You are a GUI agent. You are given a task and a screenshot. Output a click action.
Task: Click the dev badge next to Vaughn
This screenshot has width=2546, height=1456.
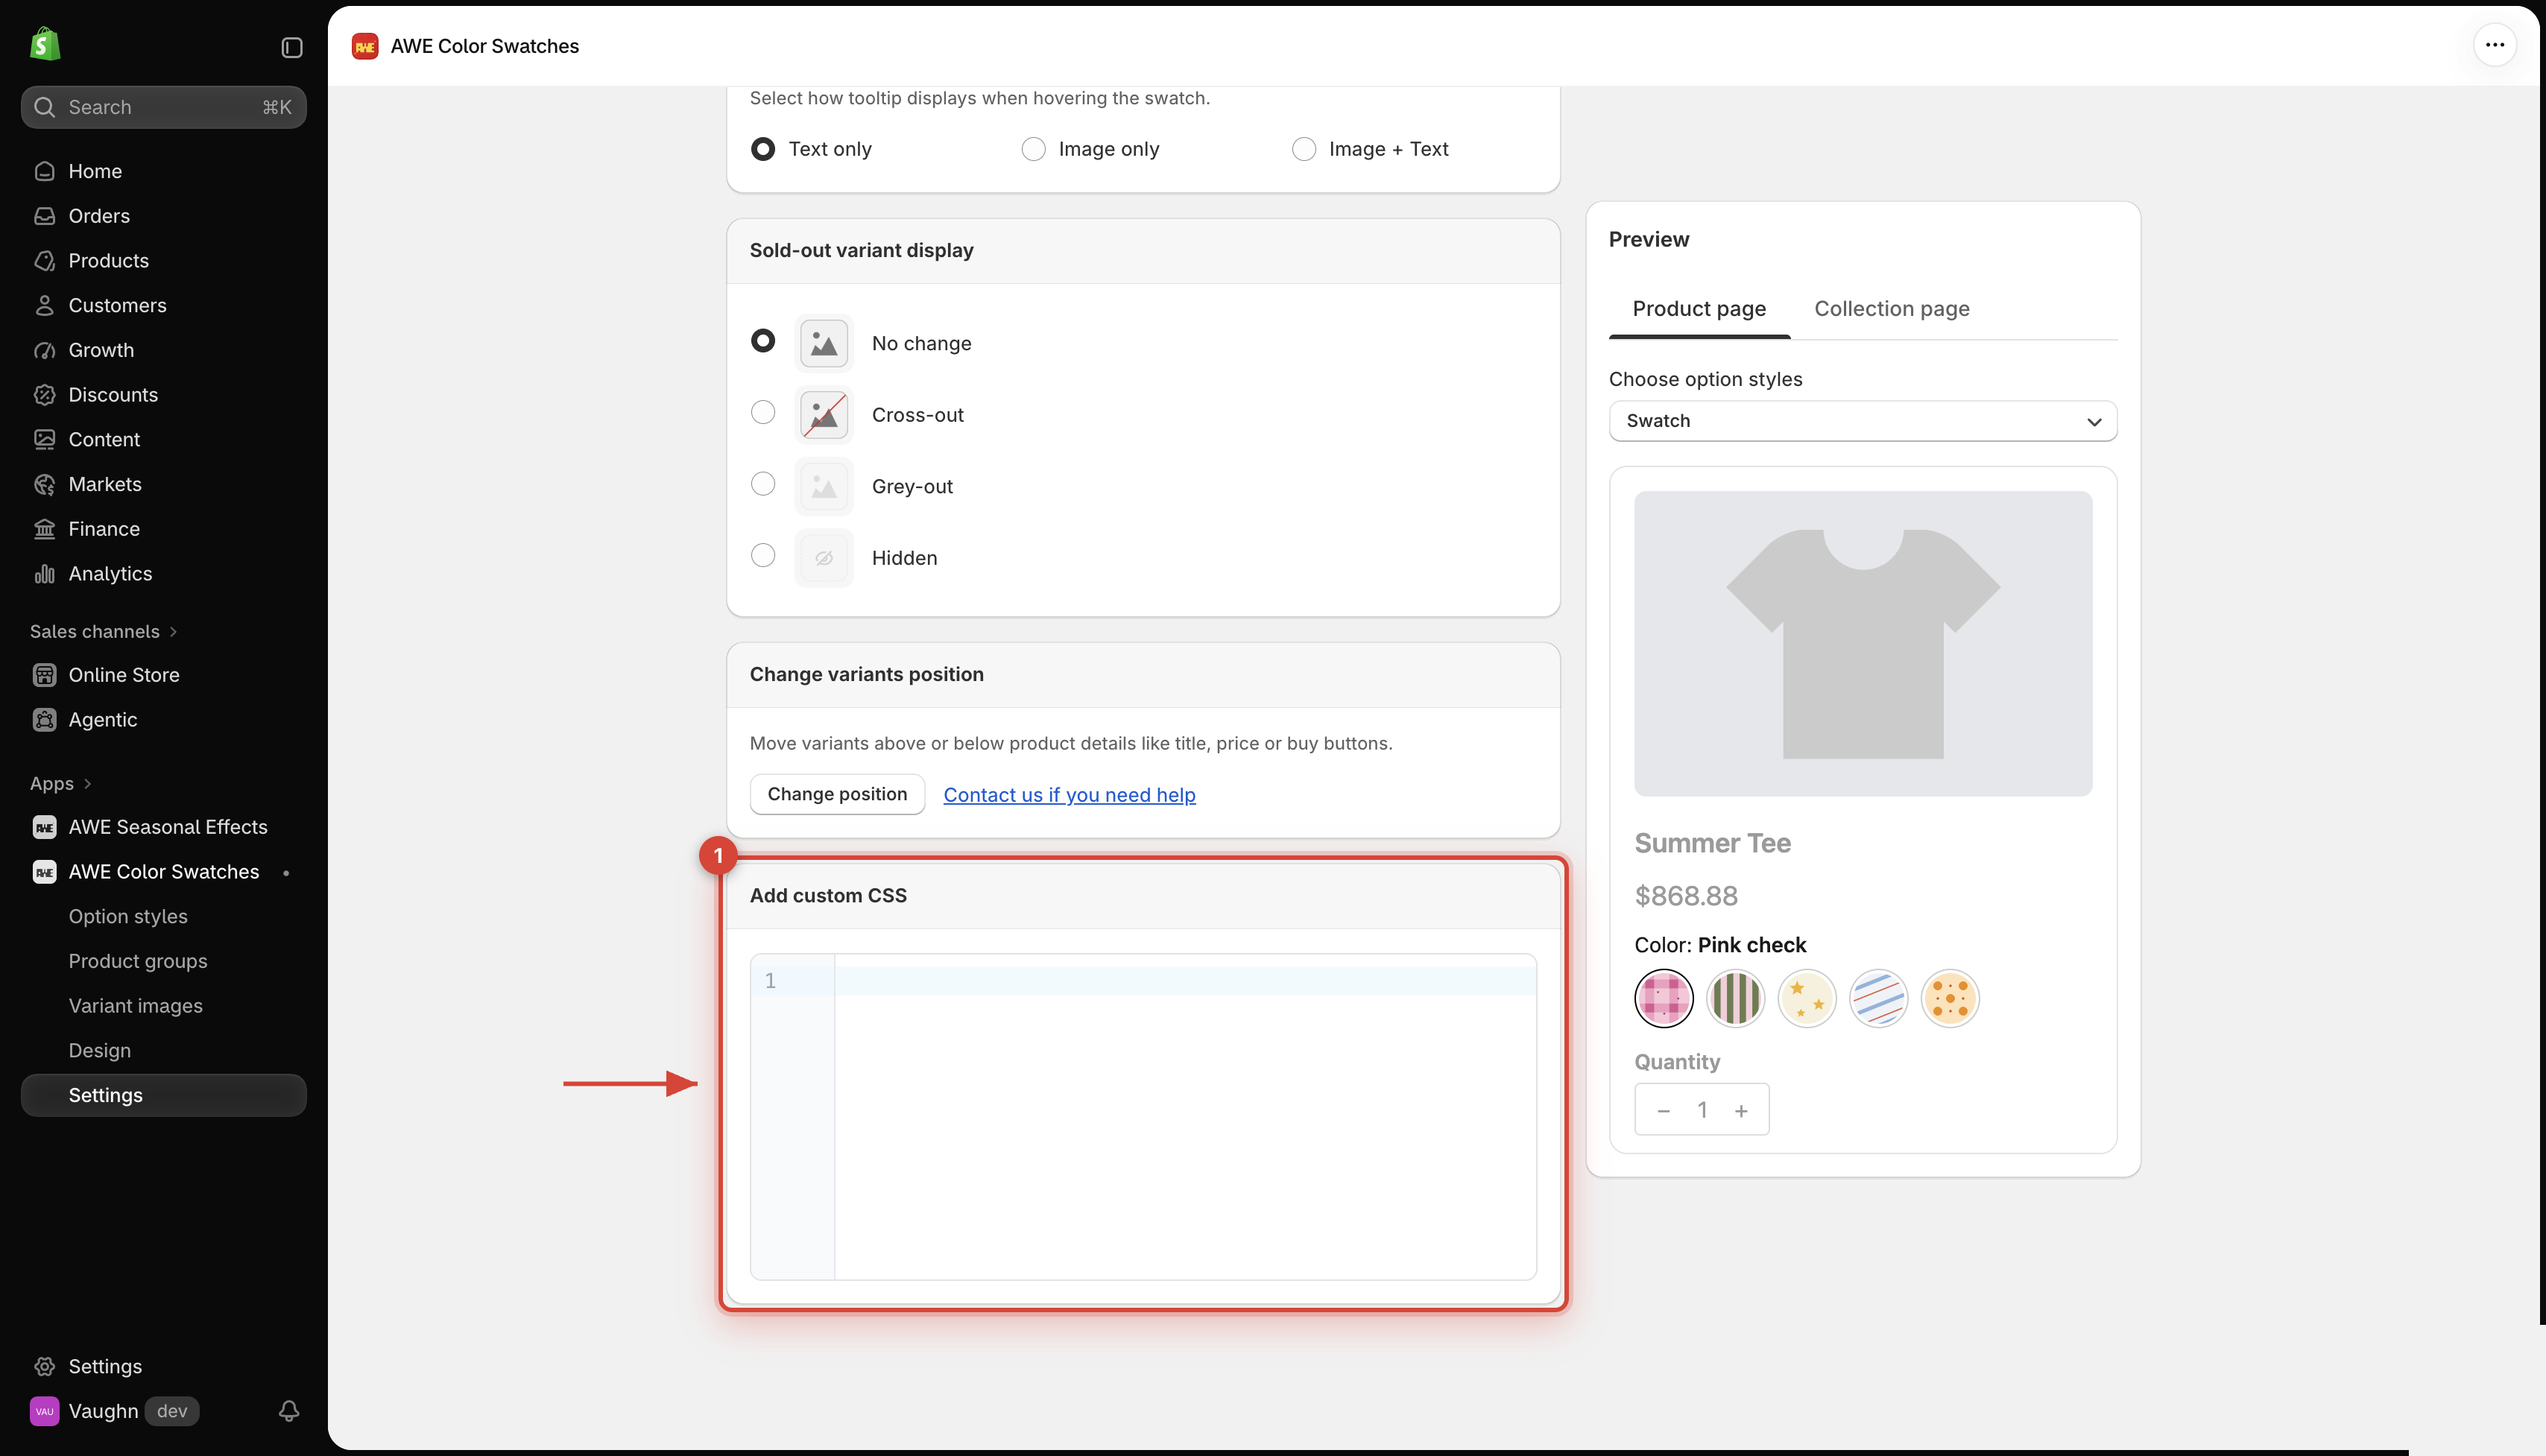coord(172,1411)
